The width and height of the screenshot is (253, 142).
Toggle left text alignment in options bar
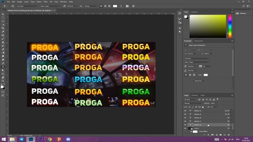[x=101, y=6]
